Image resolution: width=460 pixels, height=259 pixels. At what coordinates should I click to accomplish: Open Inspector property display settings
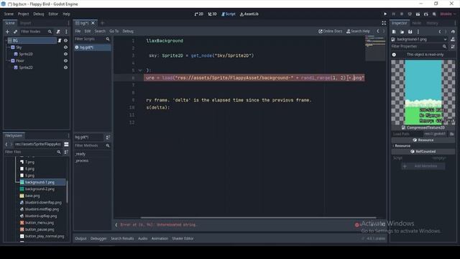(453, 46)
